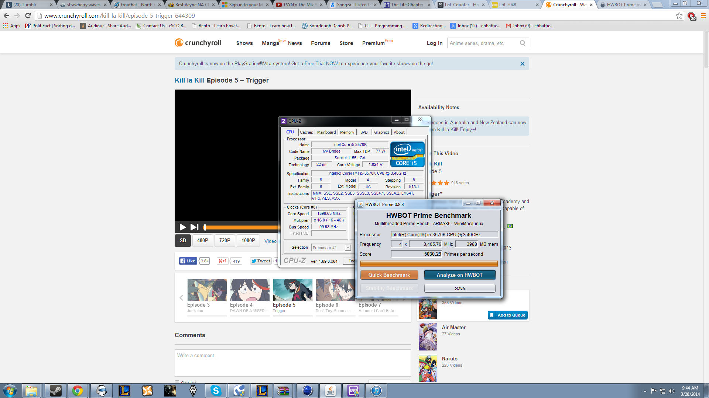Open the Forums section on Crunchyroll
The height and width of the screenshot is (398, 709).
(x=321, y=43)
